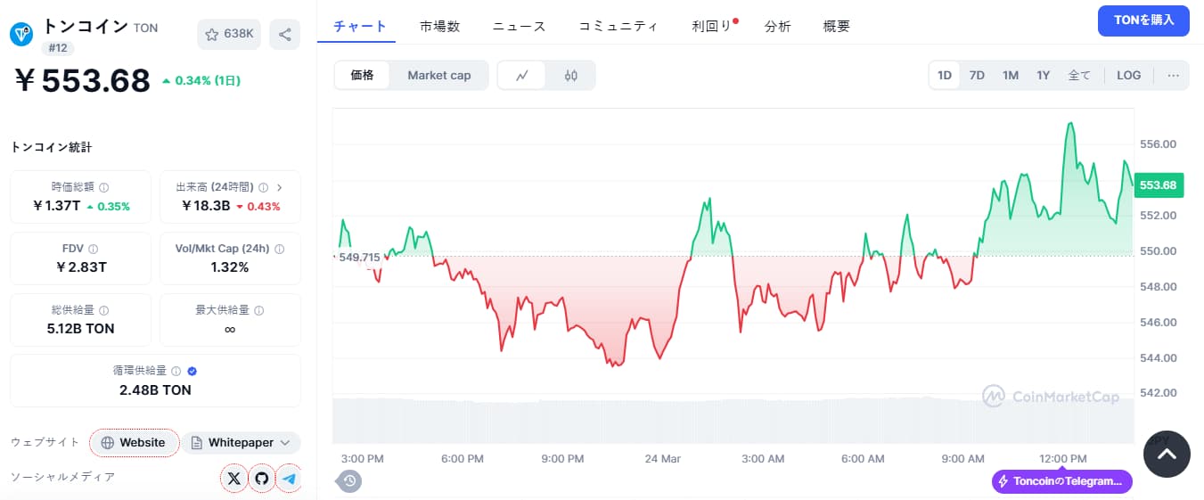Open the info icon beside 出来高 (24時間)
The image size is (1204, 500).
tap(263, 188)
